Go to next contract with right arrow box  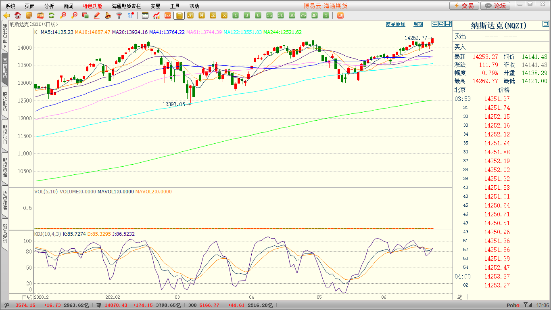tap(442, 24)
